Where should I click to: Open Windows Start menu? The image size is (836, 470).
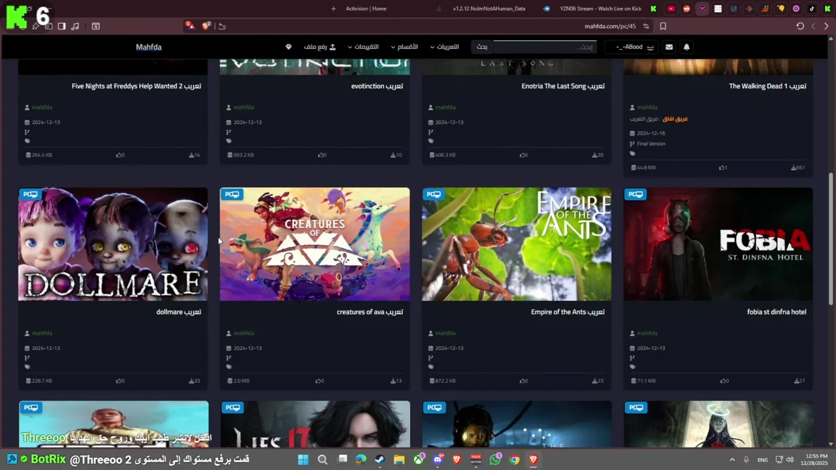pos(303,460)
